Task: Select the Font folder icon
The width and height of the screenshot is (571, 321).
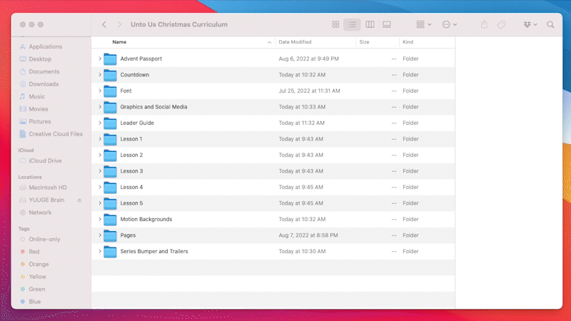Action: [110, 91]
